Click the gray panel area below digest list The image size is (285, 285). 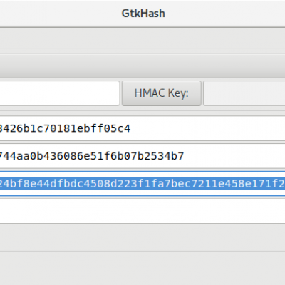pyautogui.click(x=142, y=237)
